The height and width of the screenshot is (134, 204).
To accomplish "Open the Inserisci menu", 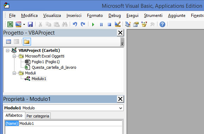I will pos(74,16).
